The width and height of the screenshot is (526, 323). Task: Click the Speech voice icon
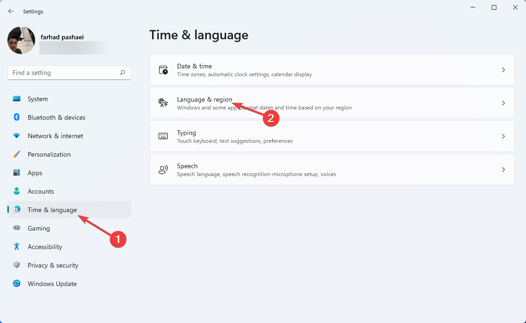(x=163, y=170)
